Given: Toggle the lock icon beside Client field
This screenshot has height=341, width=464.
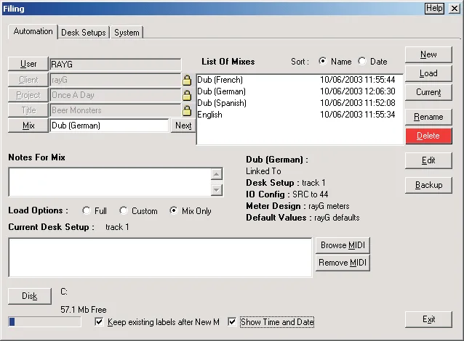Looking at the screenshot, I should 187,80.
